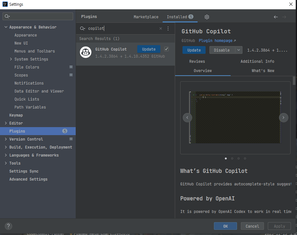Expand the Editor section

(x=6, y=123)
